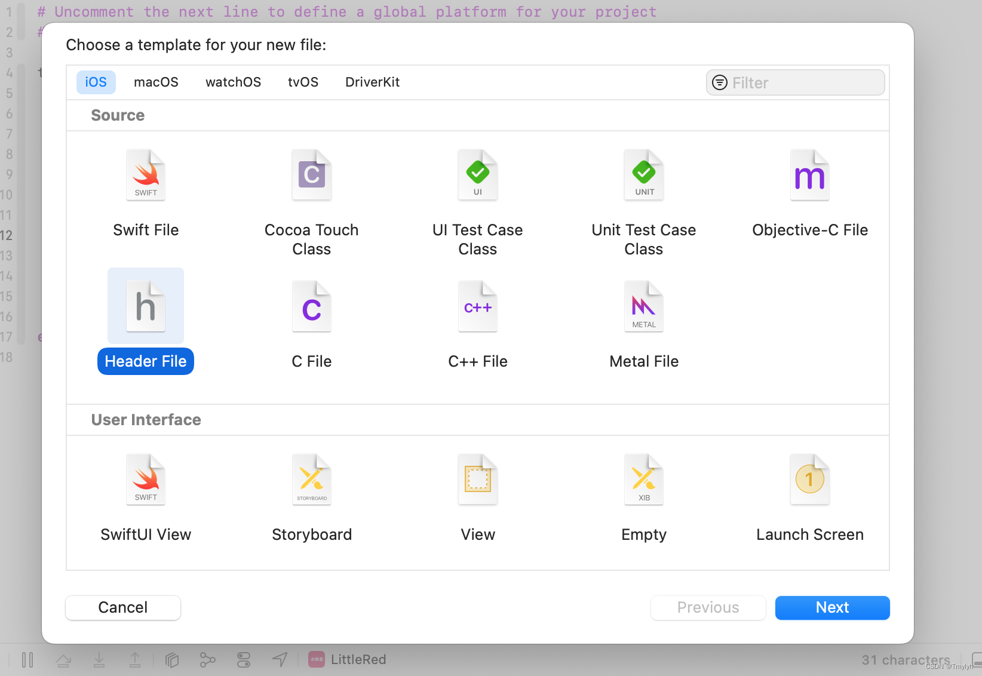This screenshot has height=676, width=982.
Task: Click the Previous button
Action: tap(708, 608)
